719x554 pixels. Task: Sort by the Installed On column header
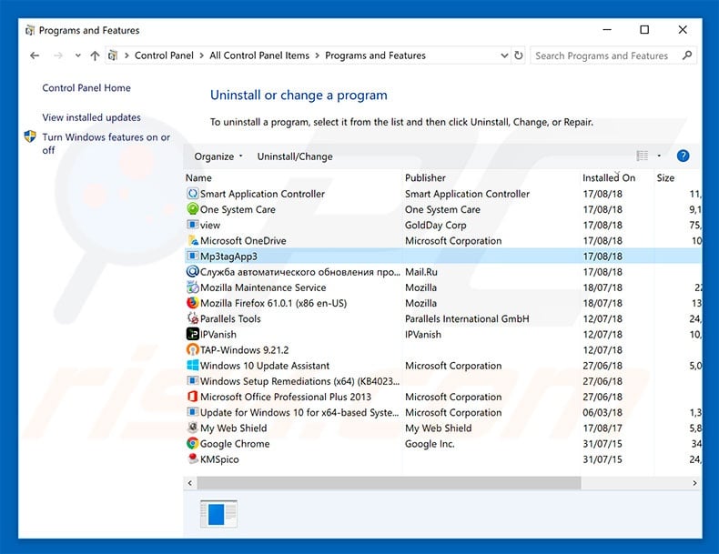(609, 177)
